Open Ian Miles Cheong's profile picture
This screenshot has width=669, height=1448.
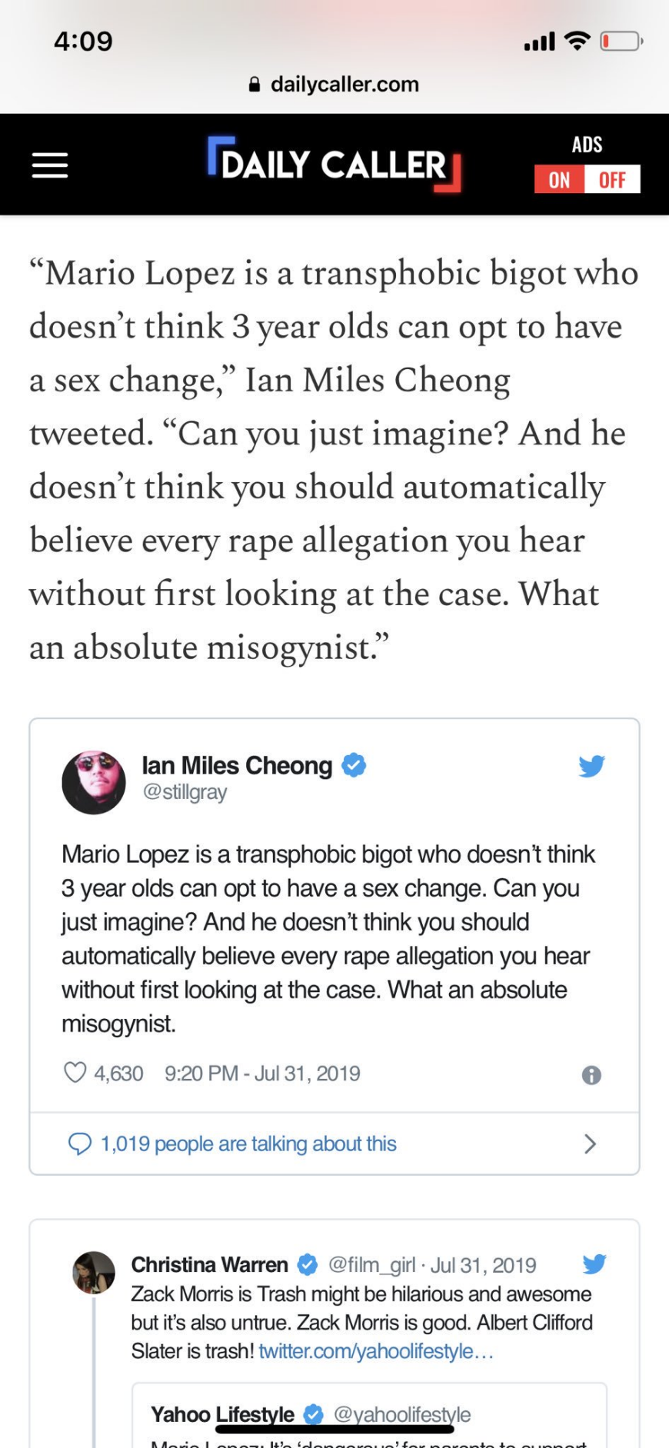click(x=94, y=782)
